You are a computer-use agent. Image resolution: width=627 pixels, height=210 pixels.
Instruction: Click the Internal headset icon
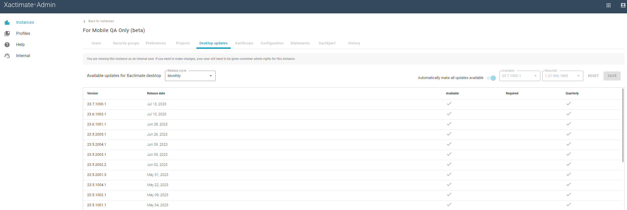click(x=7, y=56)
